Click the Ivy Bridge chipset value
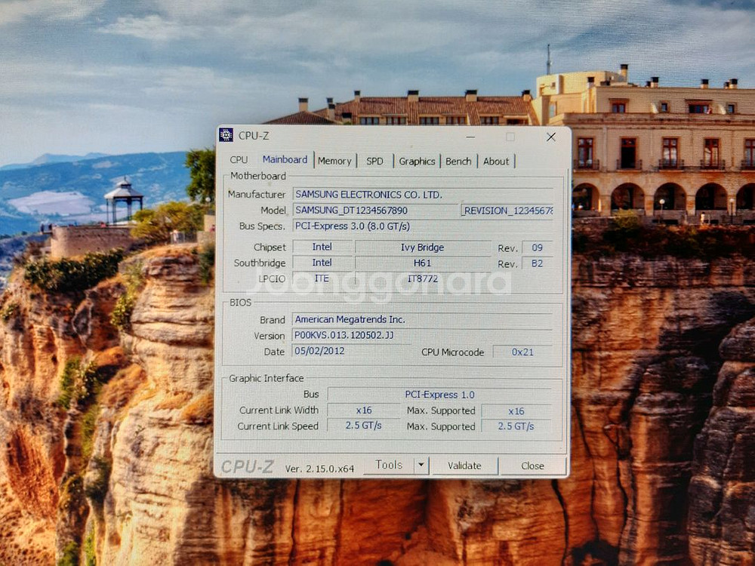Image resolution: width=755 pixels, height=566 pixels. tap(422, 247)
